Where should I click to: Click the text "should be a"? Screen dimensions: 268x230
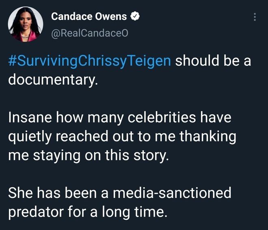pos(213,61)
